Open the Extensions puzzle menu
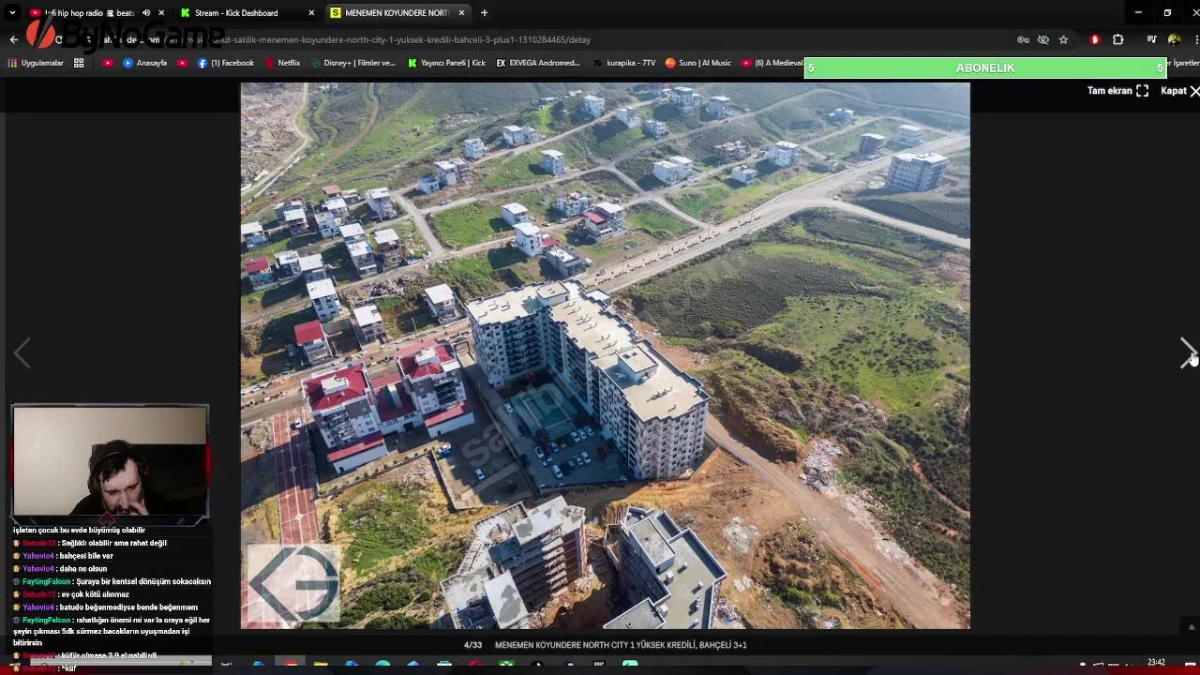This screenshot has height=675, width=1200. point(1117,39)
